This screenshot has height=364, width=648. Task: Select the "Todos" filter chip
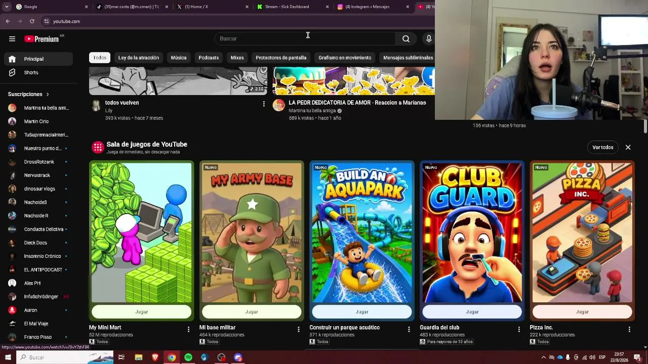pos(100,58)
